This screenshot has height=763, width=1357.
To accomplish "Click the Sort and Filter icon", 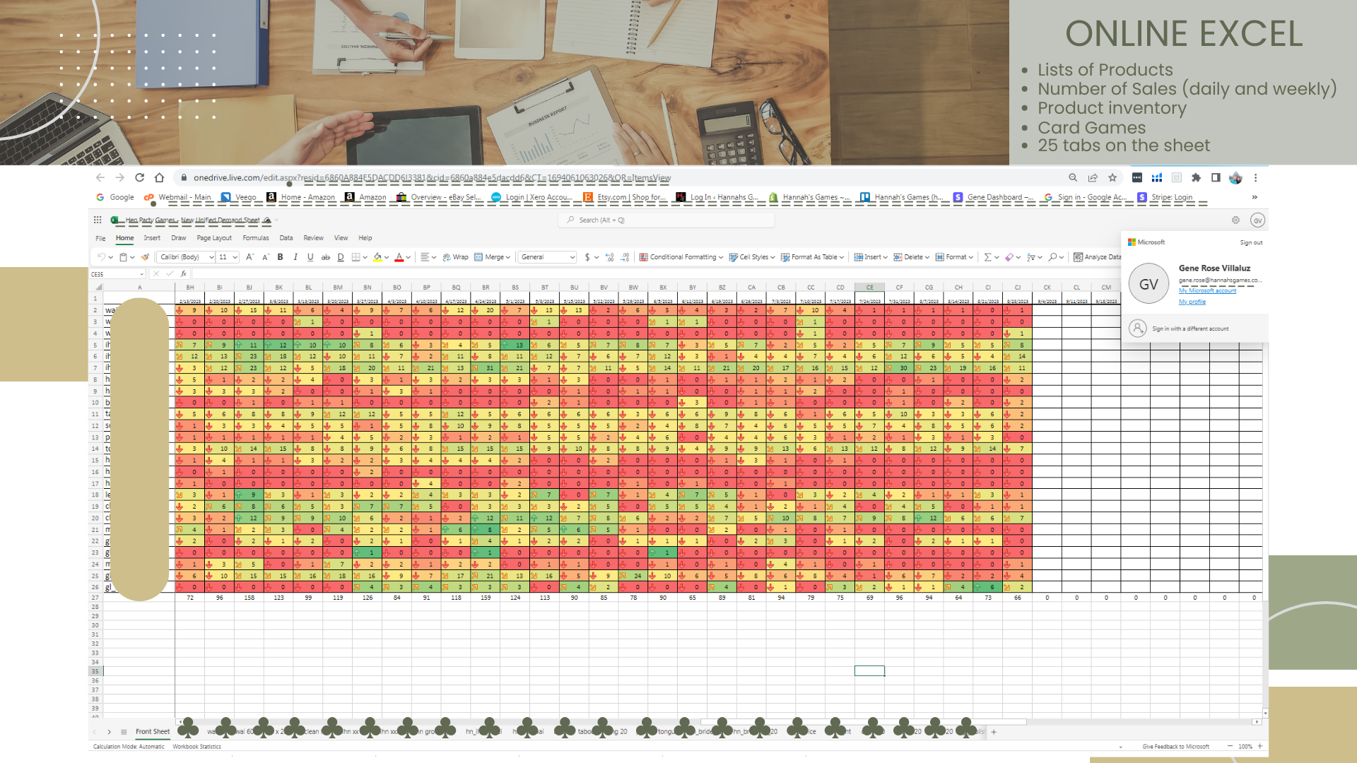I will coord(1031,257).
